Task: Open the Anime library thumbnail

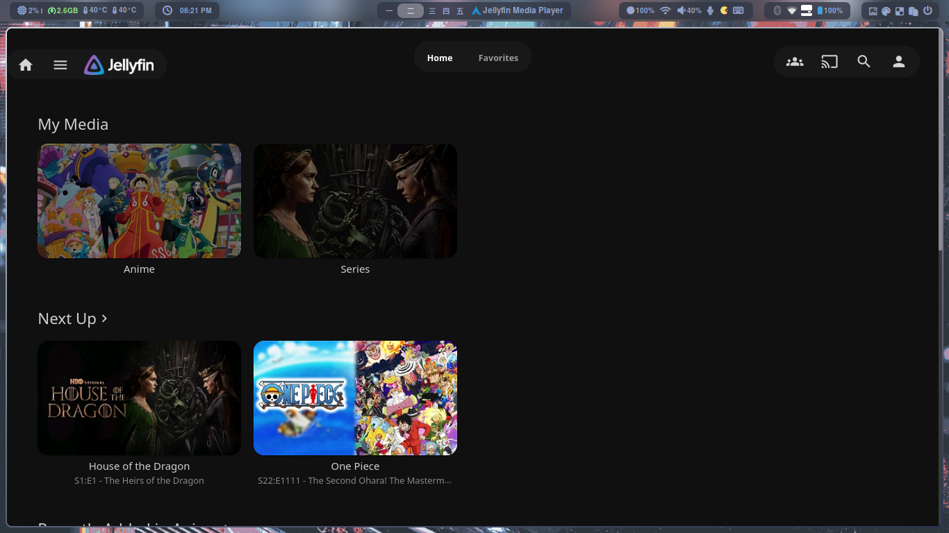Action: [139, 201]
